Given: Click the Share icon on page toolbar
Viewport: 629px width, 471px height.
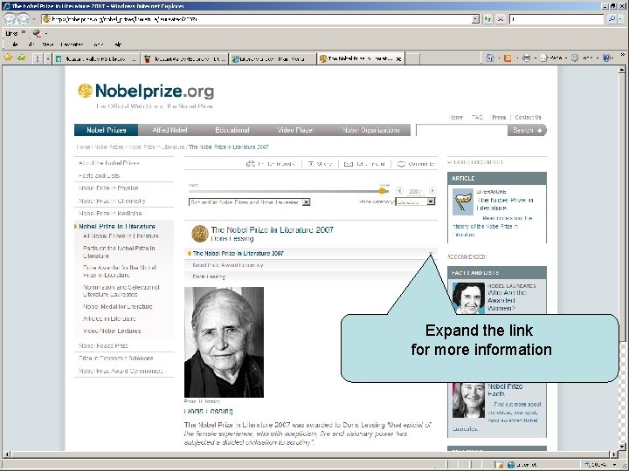Looking at the screenshot, I should 311,164.
